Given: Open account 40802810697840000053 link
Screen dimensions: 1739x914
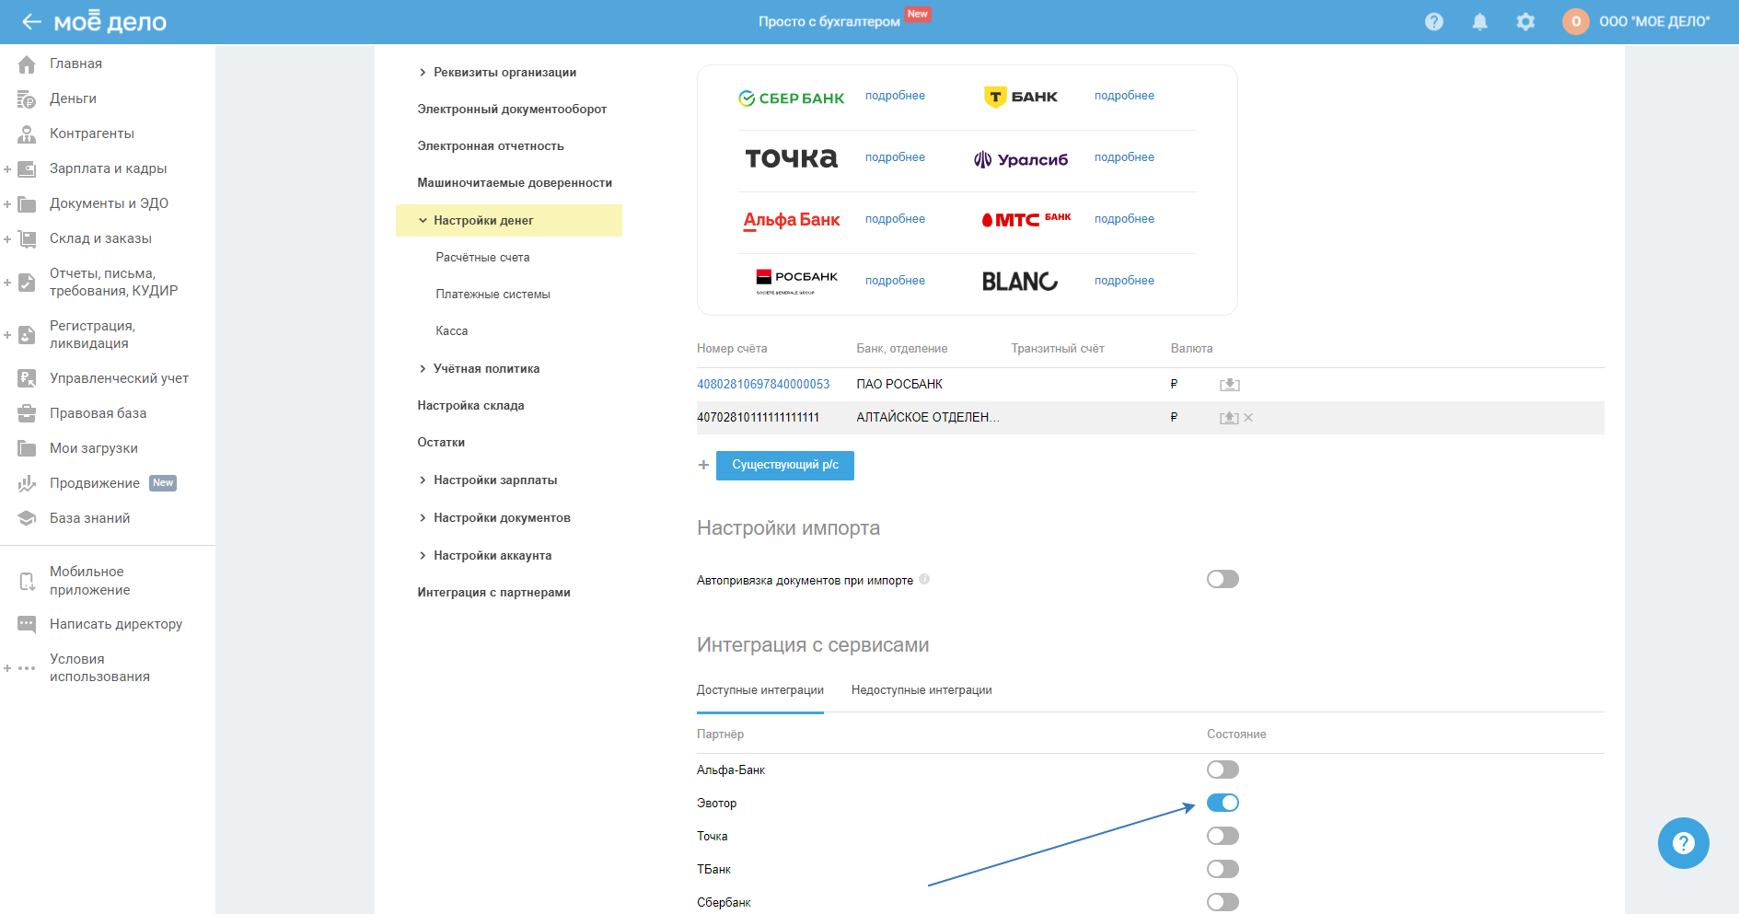Looking at the screenshot, I should tap(763, 385).
